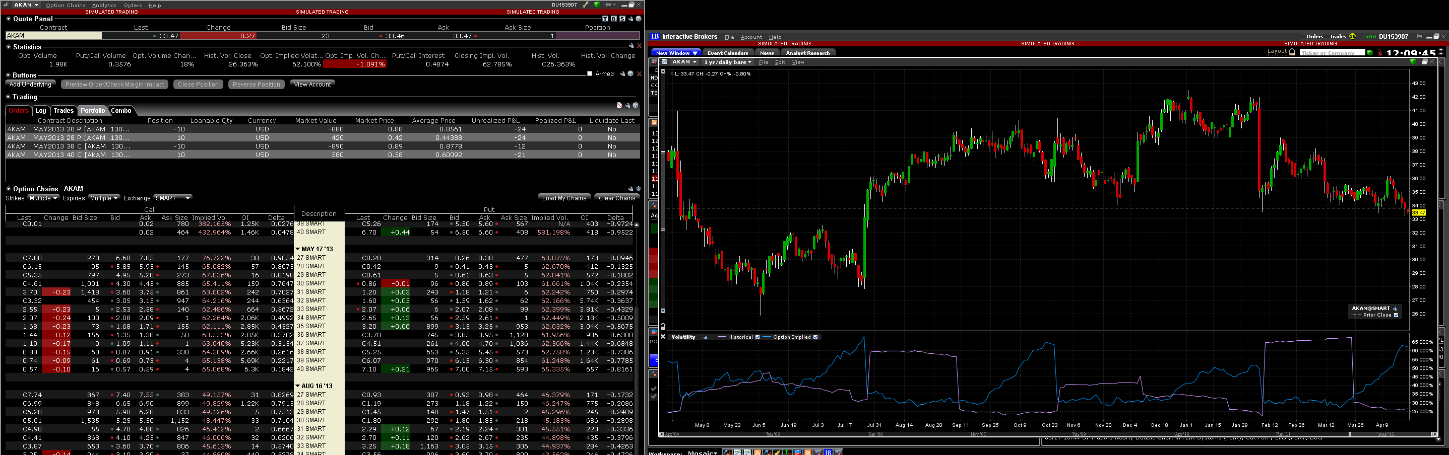Collapse the Quote Panel section
Image resolution: width=1449 pixels, height=455 pixels.
pyautogui.click(x=9, y=19)
